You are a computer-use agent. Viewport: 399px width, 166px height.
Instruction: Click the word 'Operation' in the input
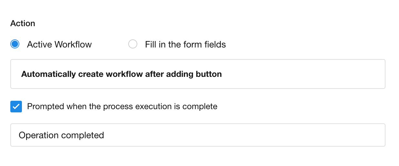tap(38, 135)
